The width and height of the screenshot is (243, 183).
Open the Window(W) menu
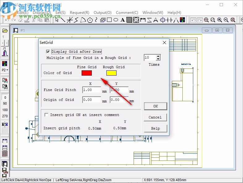click(x=153, y=13)
